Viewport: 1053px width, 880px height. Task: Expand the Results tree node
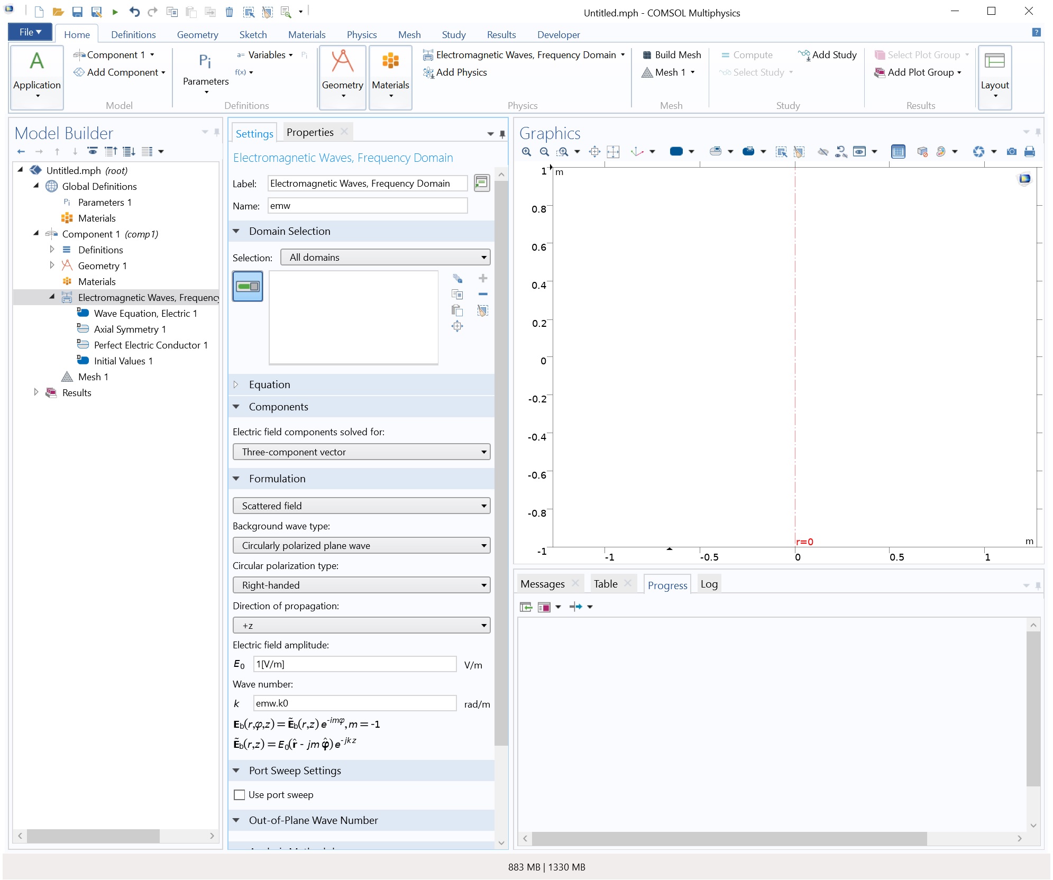(x=35, y=392)
